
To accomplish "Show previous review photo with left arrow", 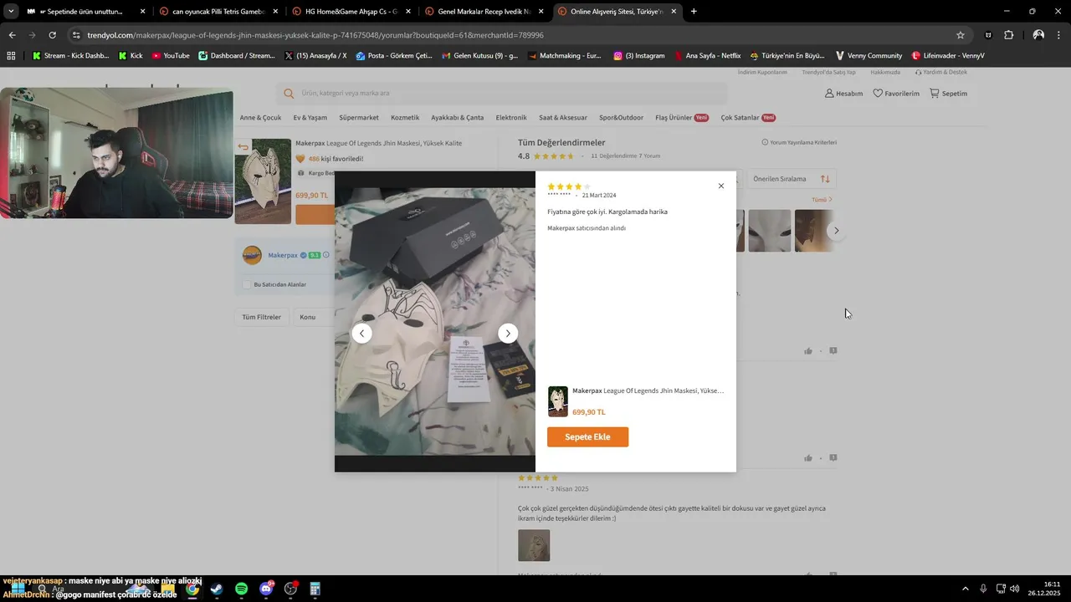I will [x=361, y=333].
